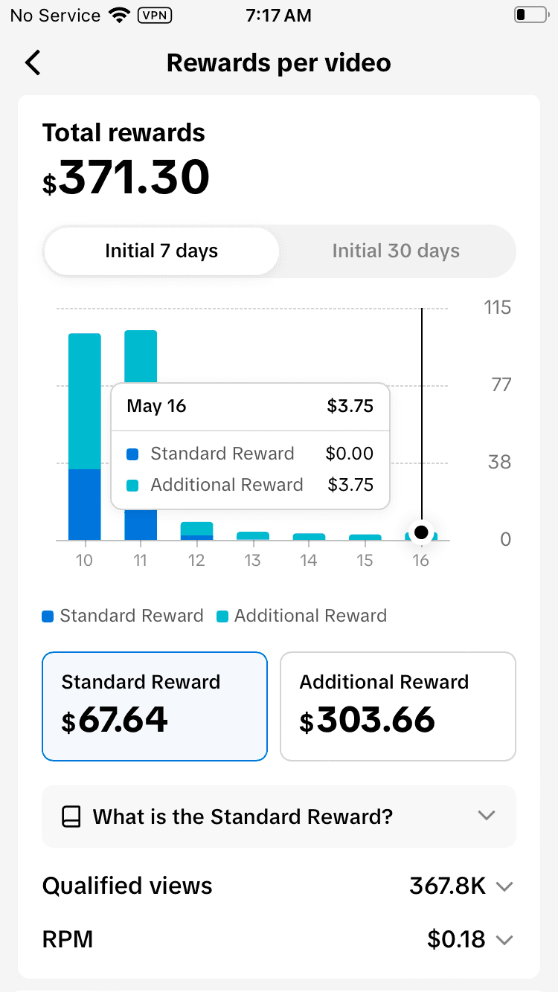This screenshot has width=558, height=992.
Task: Tap the VPN indicator in status bar
Action: [155, 15]
